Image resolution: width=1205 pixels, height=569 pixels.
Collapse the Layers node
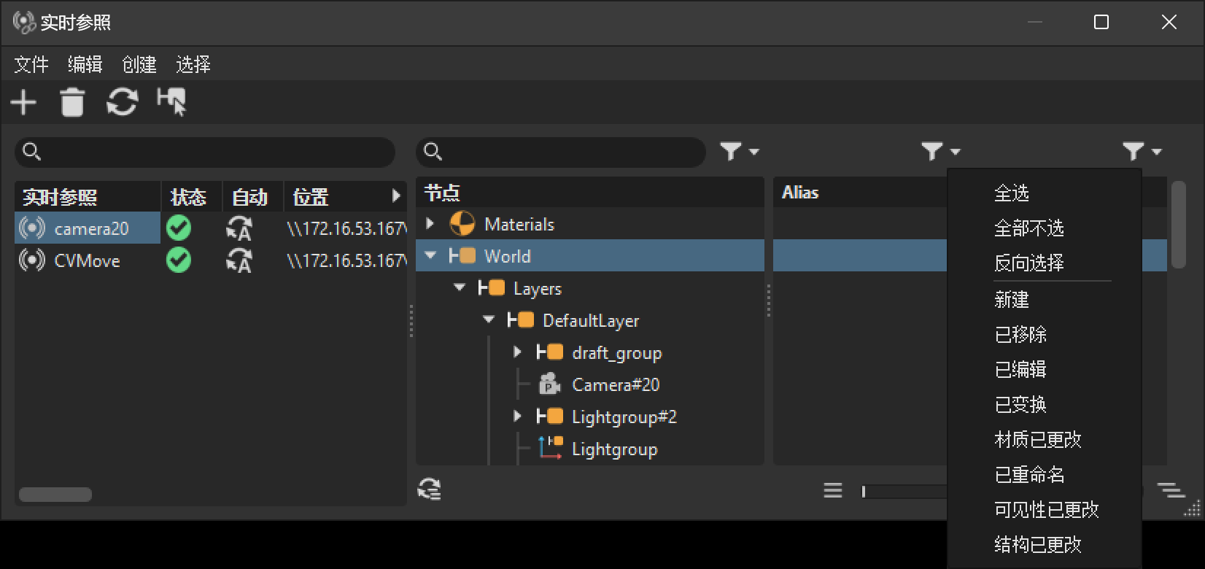coord(460,287)
